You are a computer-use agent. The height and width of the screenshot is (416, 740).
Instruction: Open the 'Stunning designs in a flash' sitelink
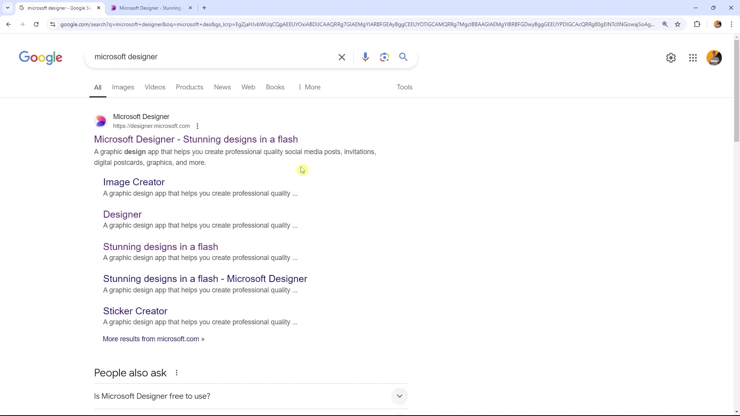[x=160, y=247]
